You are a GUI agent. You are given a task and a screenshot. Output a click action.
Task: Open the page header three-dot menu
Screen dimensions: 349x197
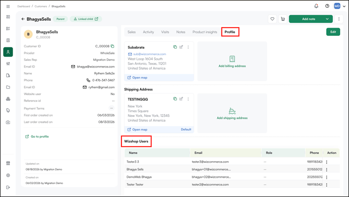339,19
